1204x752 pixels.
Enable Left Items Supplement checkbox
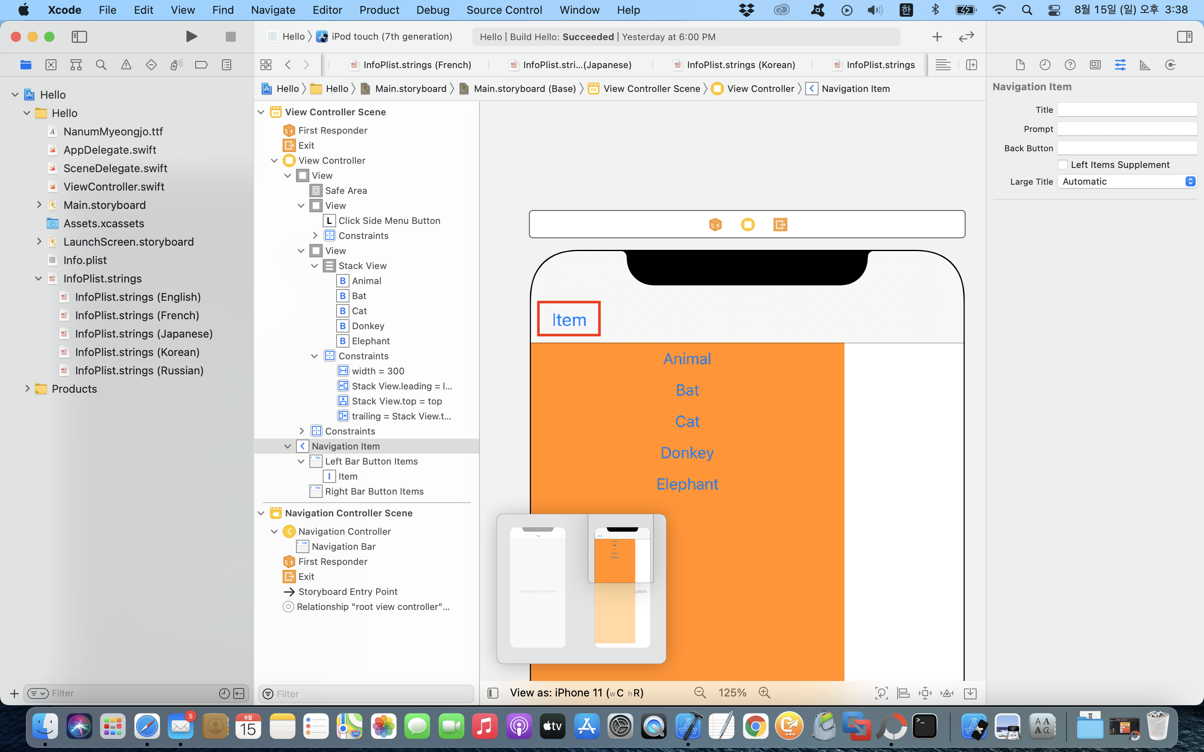[x=1063, y=165]
